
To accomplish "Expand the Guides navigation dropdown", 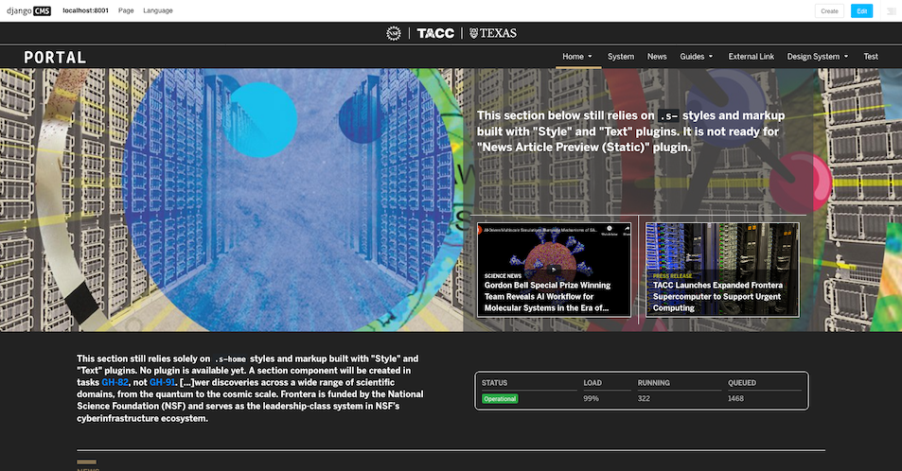I will (x=697, y=57).
